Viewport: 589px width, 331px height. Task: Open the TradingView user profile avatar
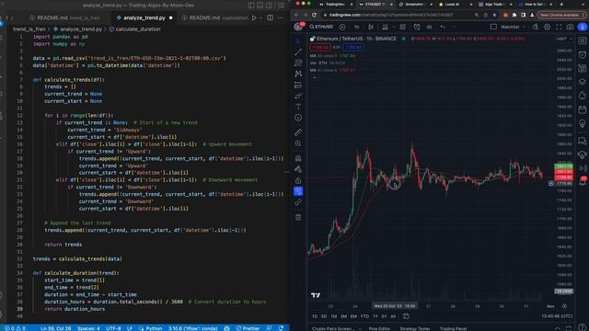point(298,27)
